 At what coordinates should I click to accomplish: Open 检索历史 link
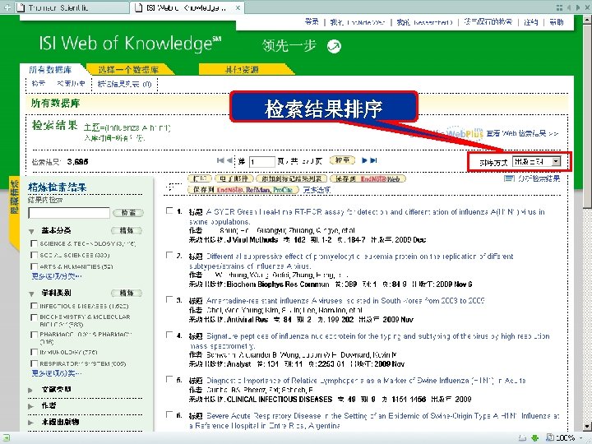[x=71, y=83]
